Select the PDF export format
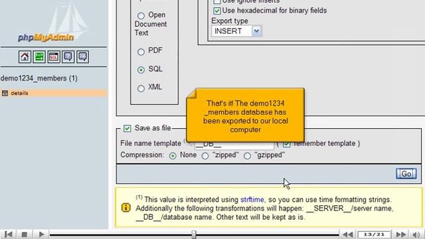The image size is (425, 239). click(141, 52)
